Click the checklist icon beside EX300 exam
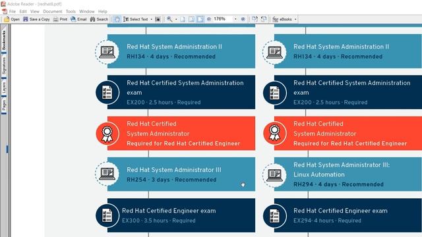422x237 pixels. pos(107,215)
